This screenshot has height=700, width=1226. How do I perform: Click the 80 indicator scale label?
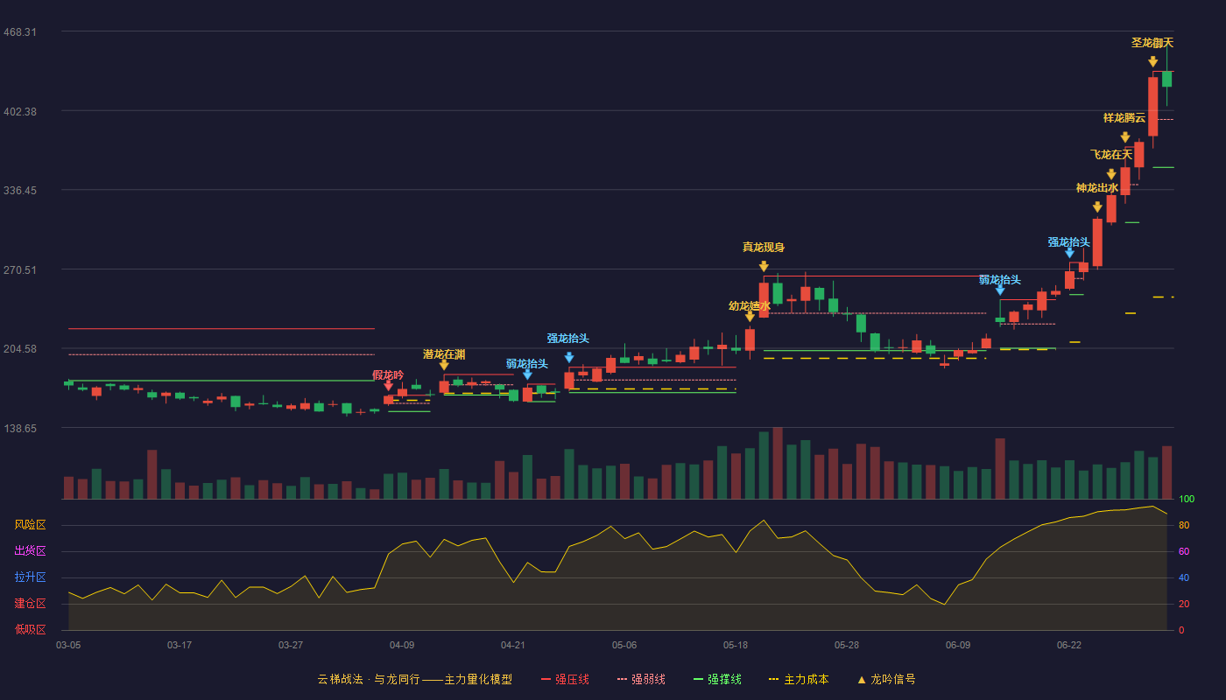point(1184,525)
